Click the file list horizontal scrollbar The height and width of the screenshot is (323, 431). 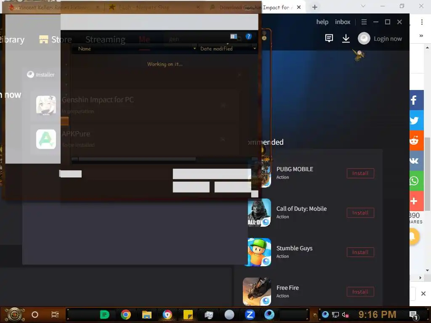click(x=137, y=159)
